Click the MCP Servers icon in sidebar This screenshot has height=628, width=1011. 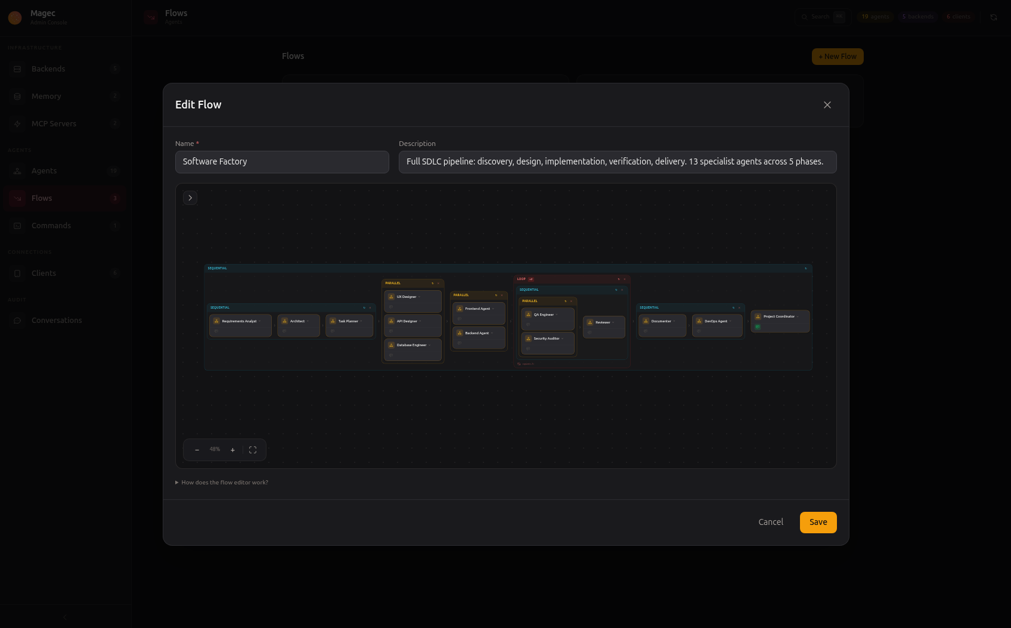17,124
